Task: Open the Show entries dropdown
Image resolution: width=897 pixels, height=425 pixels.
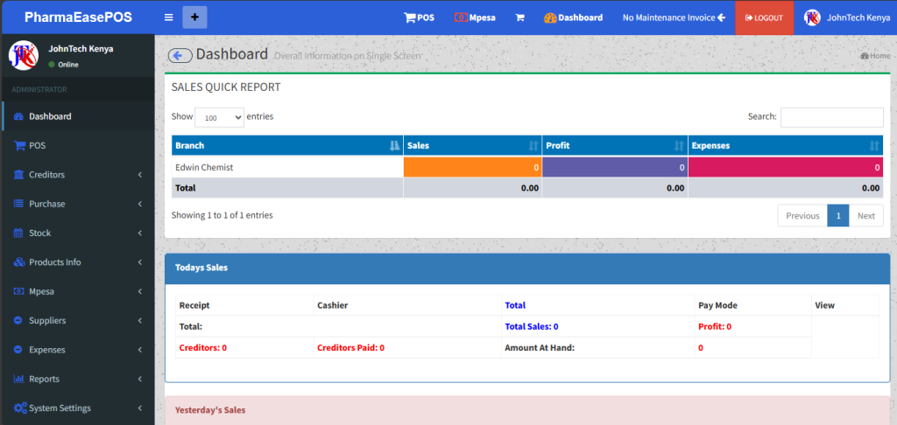Action: pos(219,117)
